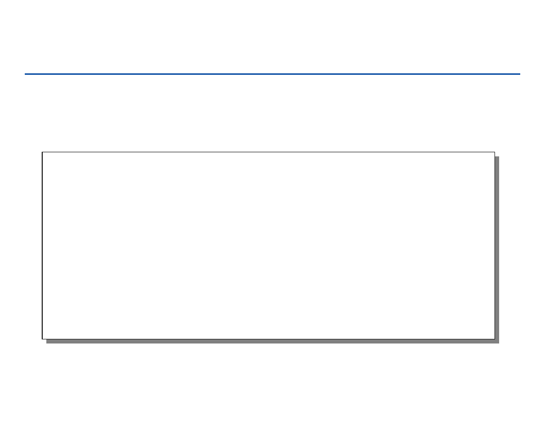Click the gray shadow along the box's right side

[x=497, y=248]
